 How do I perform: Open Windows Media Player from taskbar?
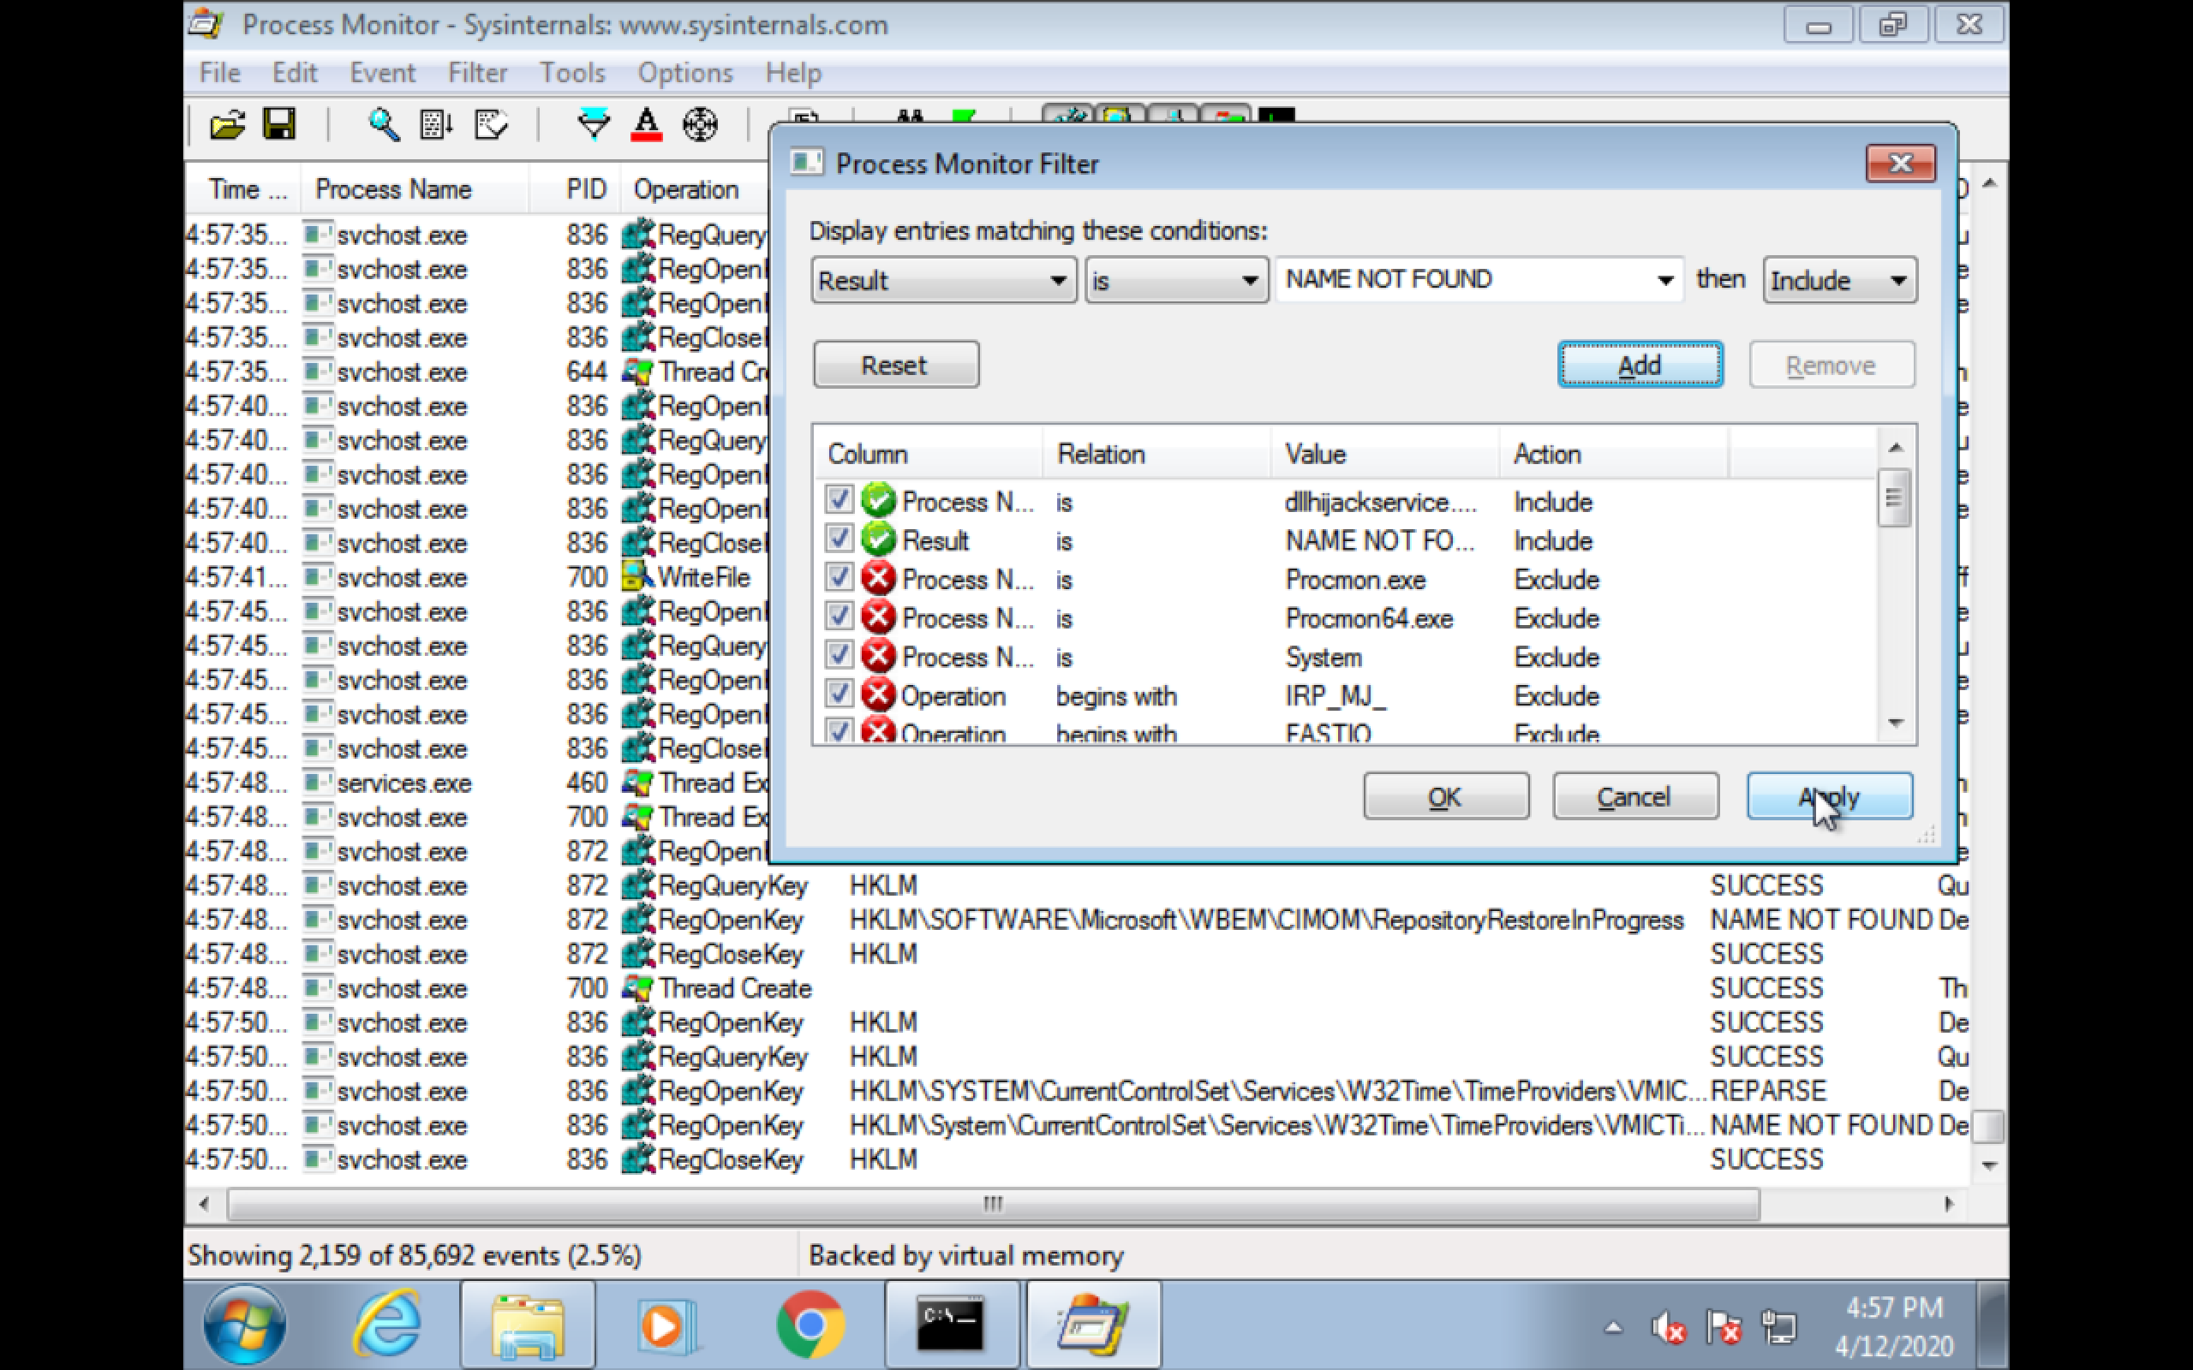pos(667,1325)
